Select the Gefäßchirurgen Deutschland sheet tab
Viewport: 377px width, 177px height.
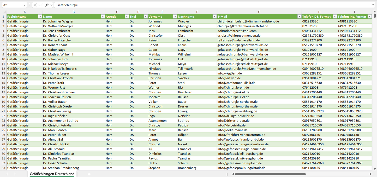pyautogui.click(x=52, y=174)
